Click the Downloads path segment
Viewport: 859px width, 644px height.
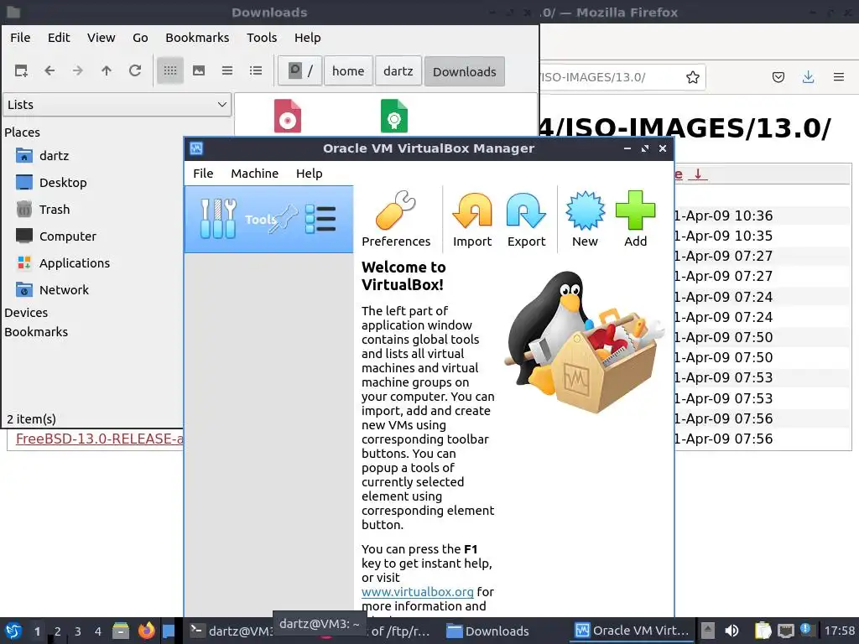click(x=465, y=71)
